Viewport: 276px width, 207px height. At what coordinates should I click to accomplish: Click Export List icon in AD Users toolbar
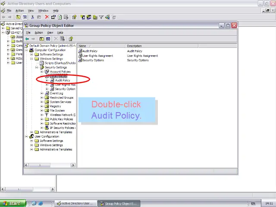[66, 17]
